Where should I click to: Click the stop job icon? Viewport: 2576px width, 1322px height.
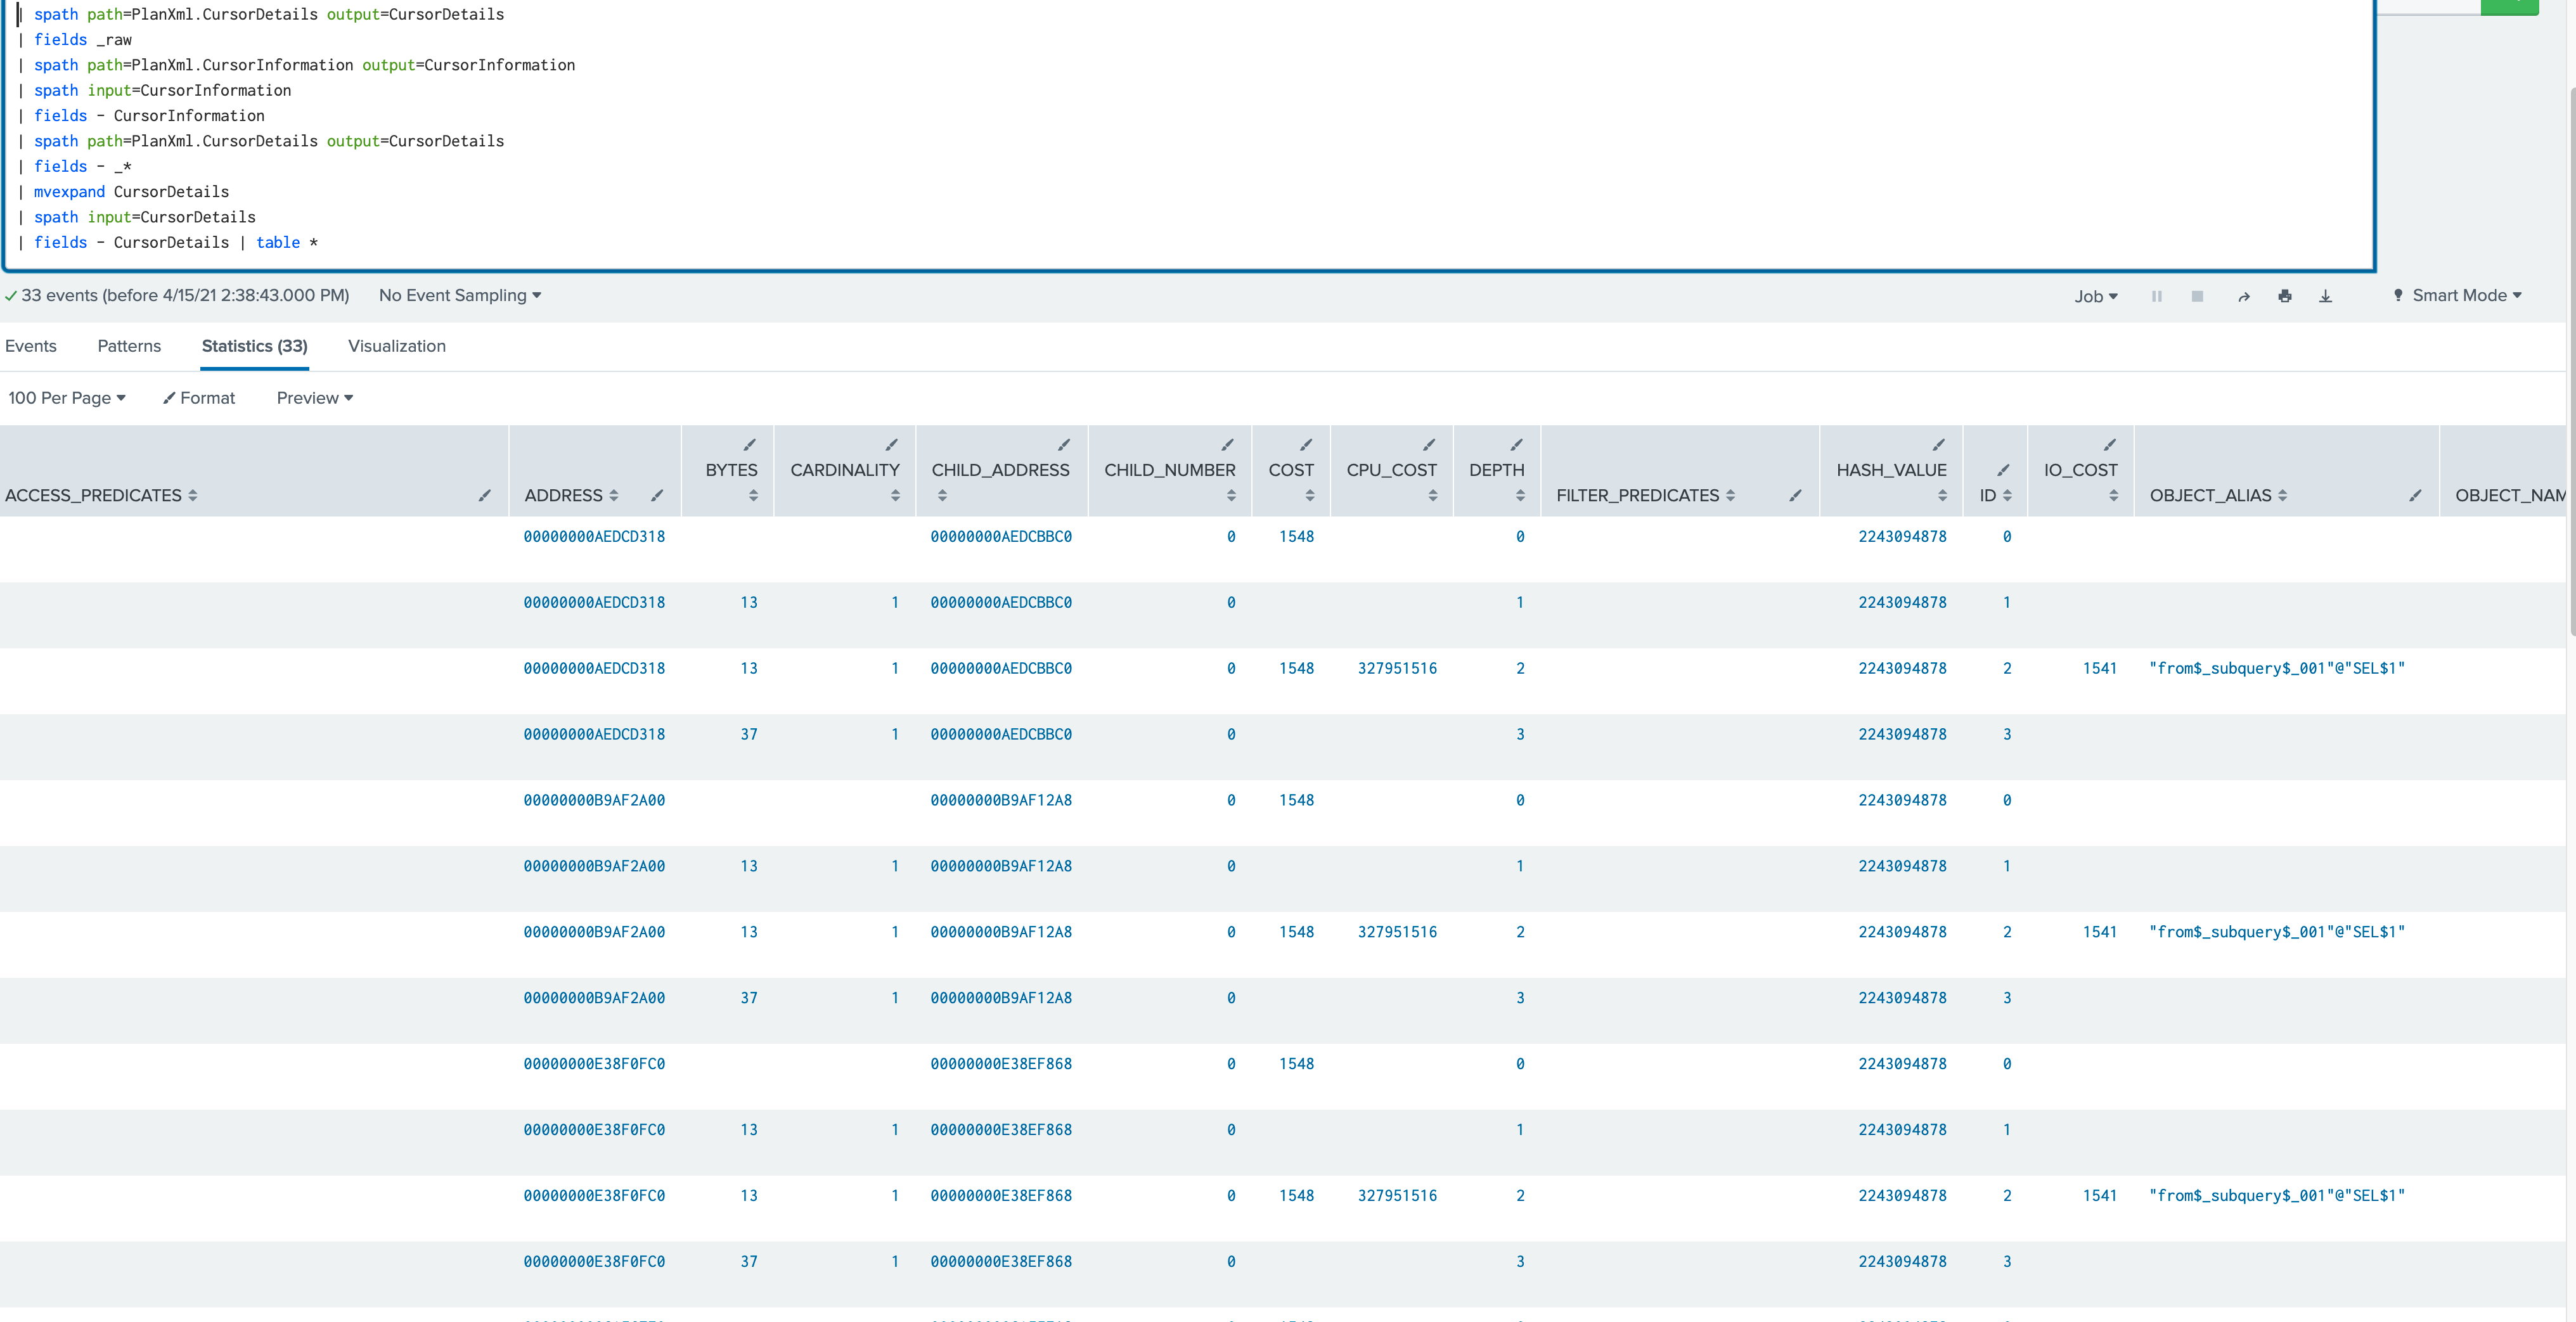(x=2197, y=296)
